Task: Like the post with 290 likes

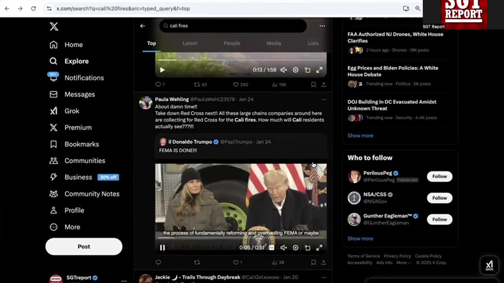Action: [x=241, y=85]
